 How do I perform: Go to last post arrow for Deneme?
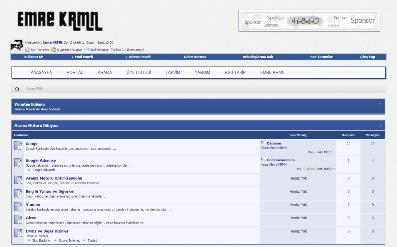[x=334, y=152]
